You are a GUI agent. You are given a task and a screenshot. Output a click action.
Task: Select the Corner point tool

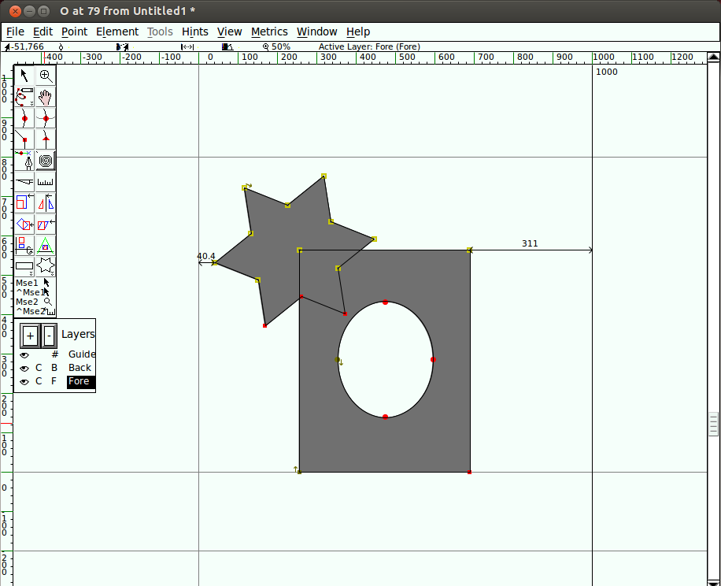pos(24,139)
